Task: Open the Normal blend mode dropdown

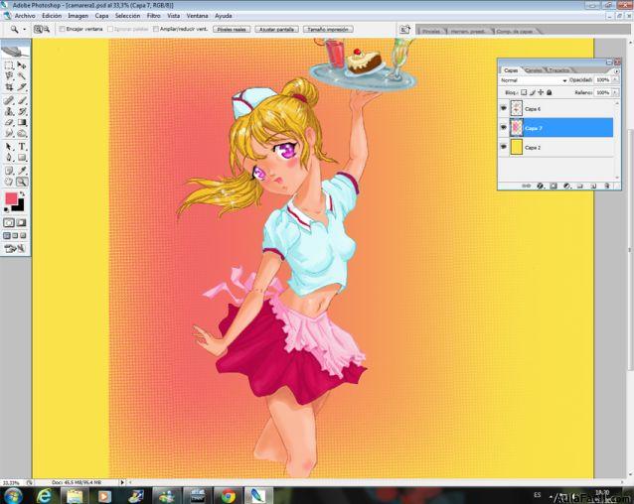Action: [533, 80]
